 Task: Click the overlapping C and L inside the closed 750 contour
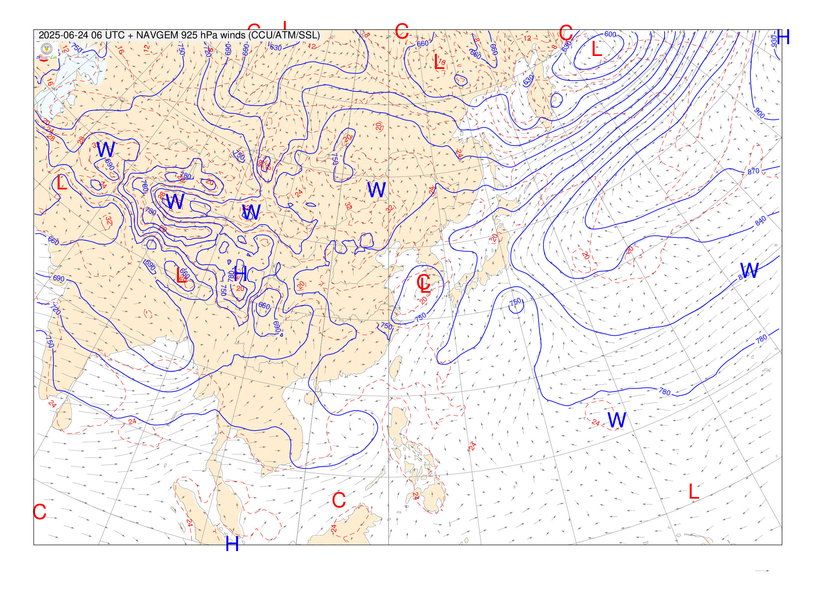(424, 283)
